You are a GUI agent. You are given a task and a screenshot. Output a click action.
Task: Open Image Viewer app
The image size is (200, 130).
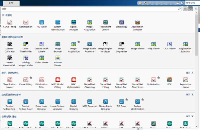(137, 46)
